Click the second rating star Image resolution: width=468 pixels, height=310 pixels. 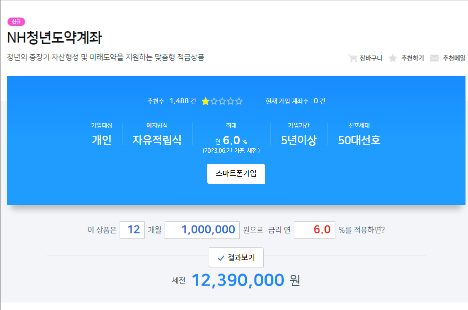coord(214,101)
